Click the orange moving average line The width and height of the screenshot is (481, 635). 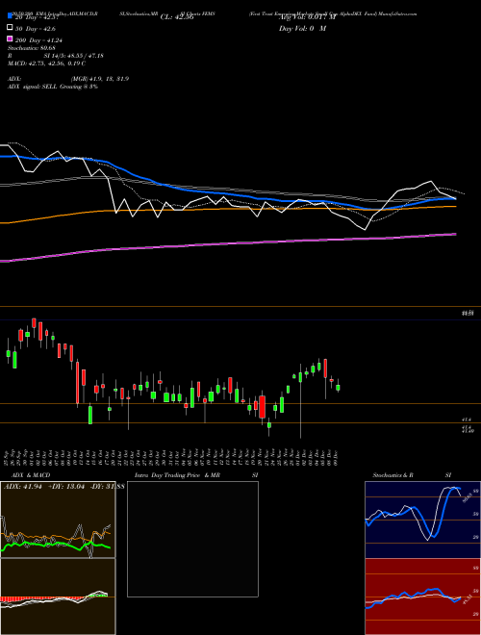click(227, 209)
